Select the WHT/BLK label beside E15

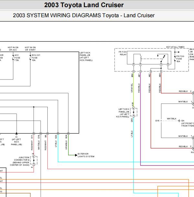[x=172, y=118]
